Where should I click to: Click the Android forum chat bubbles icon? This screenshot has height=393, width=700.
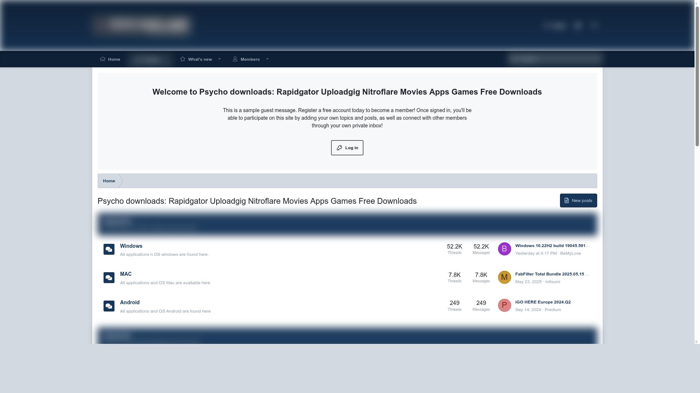(109, 306)
